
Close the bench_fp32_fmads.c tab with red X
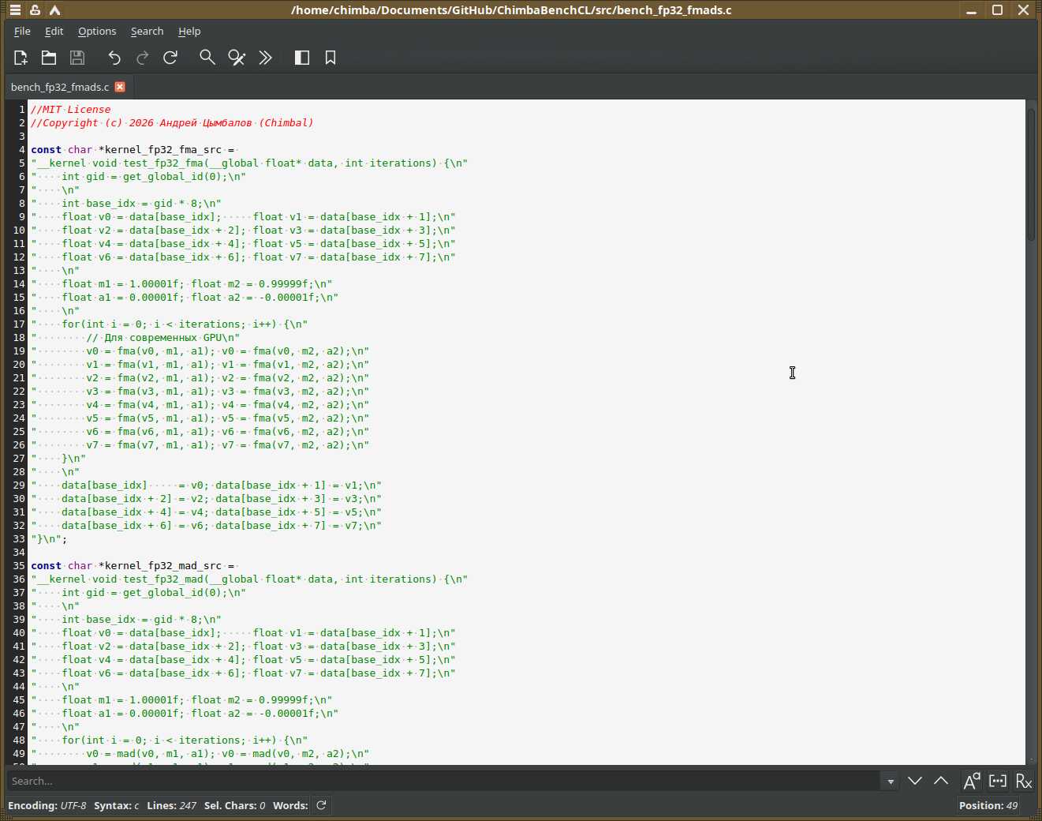click(120, 87)
